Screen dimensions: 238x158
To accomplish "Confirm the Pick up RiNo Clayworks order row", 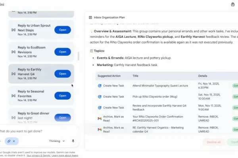I will (235, 97).
